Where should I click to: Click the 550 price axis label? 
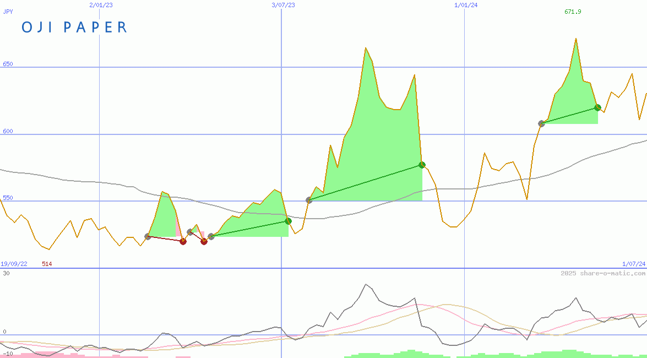[x=8, y=198]
